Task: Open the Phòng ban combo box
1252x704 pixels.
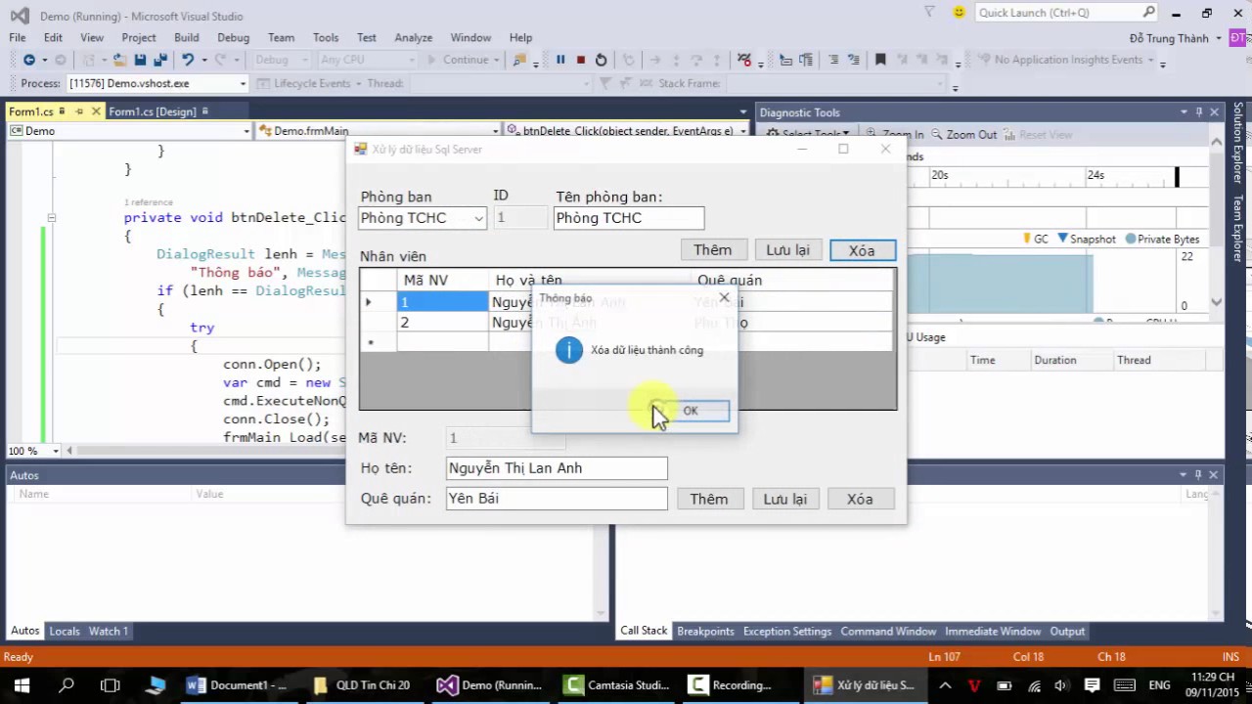Action: (478, 218)
